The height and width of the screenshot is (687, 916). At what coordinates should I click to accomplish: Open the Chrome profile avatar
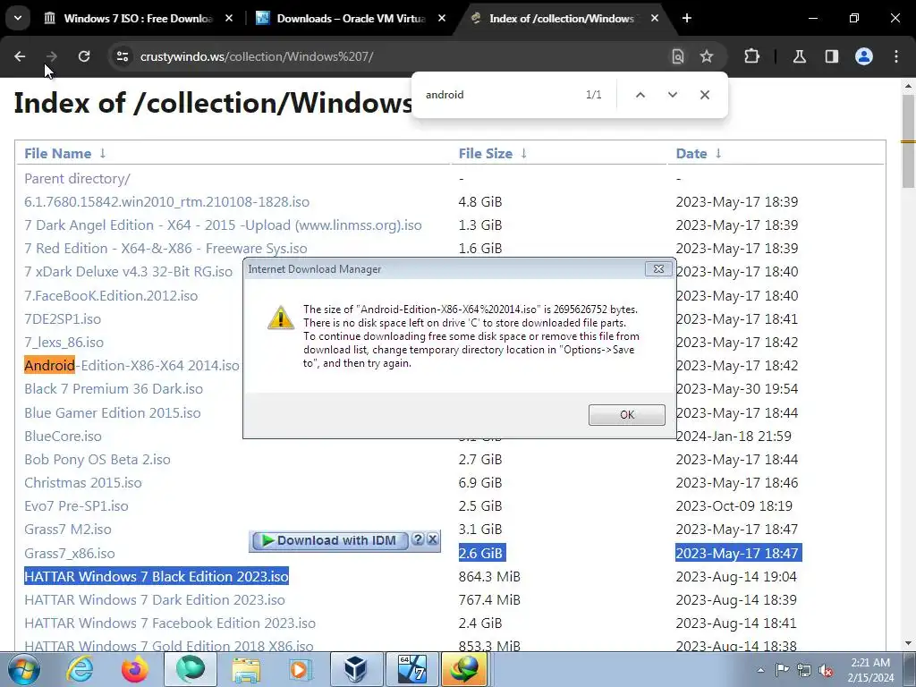pyautogui.click(x=864, y=56)
